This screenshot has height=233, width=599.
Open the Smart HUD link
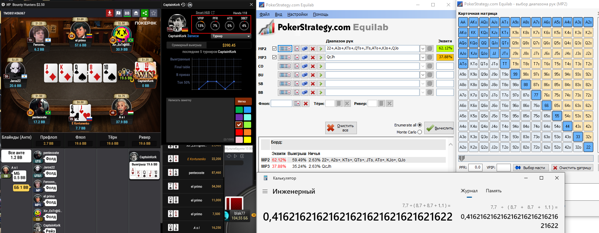(x=205, y=12)
